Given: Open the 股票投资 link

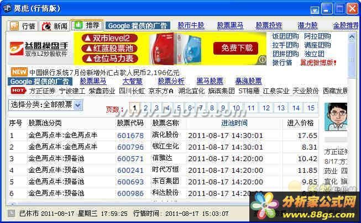Looking at the screenshot, I should point(269,25).
